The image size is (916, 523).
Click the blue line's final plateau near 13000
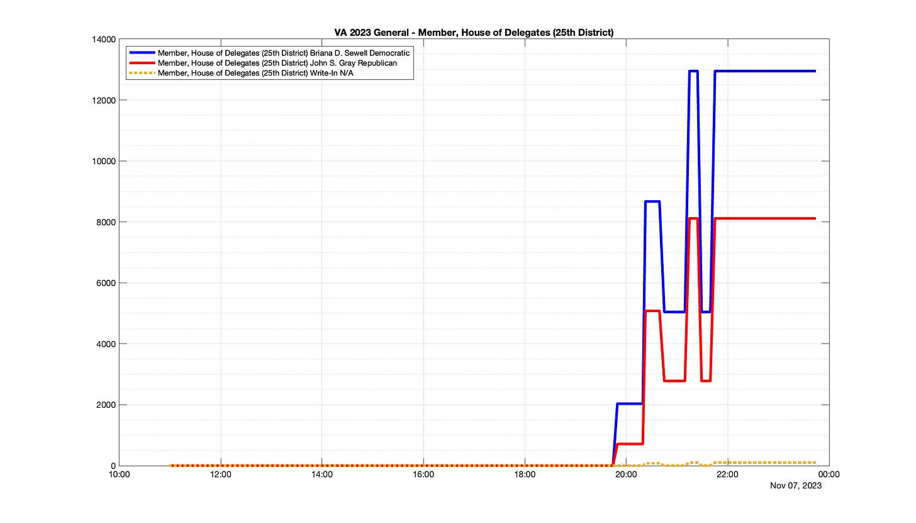point(765,71)
